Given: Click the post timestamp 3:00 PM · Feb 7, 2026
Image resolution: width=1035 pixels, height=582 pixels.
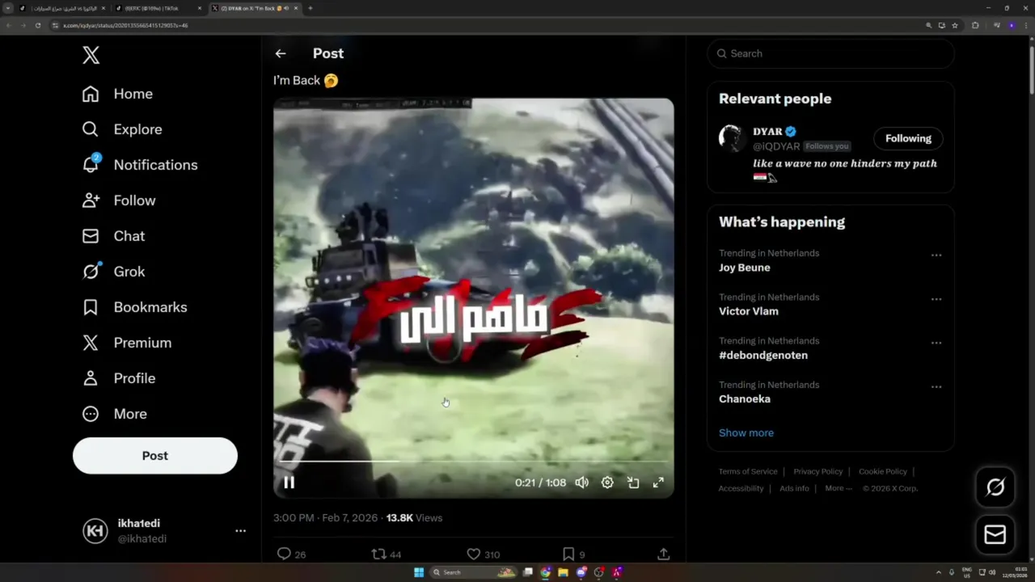Looking at the screenshot, I should click(325, 518).
